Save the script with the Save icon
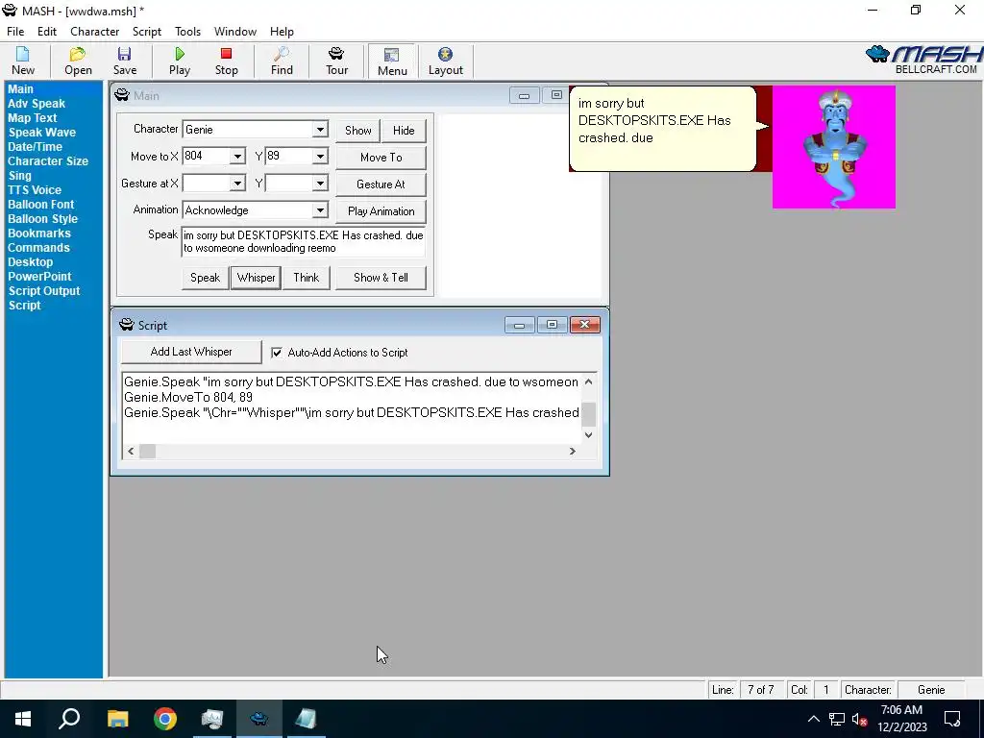The height and width of the screenshot is (738, 984). 125,61
